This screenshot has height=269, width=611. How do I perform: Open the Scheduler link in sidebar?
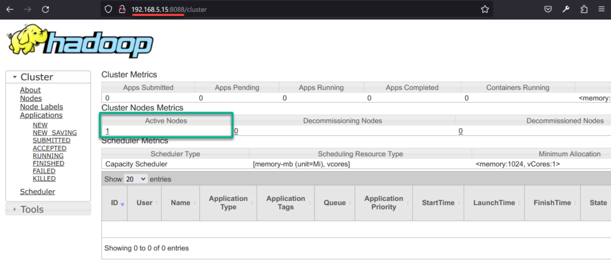click(x=37, y=191)
